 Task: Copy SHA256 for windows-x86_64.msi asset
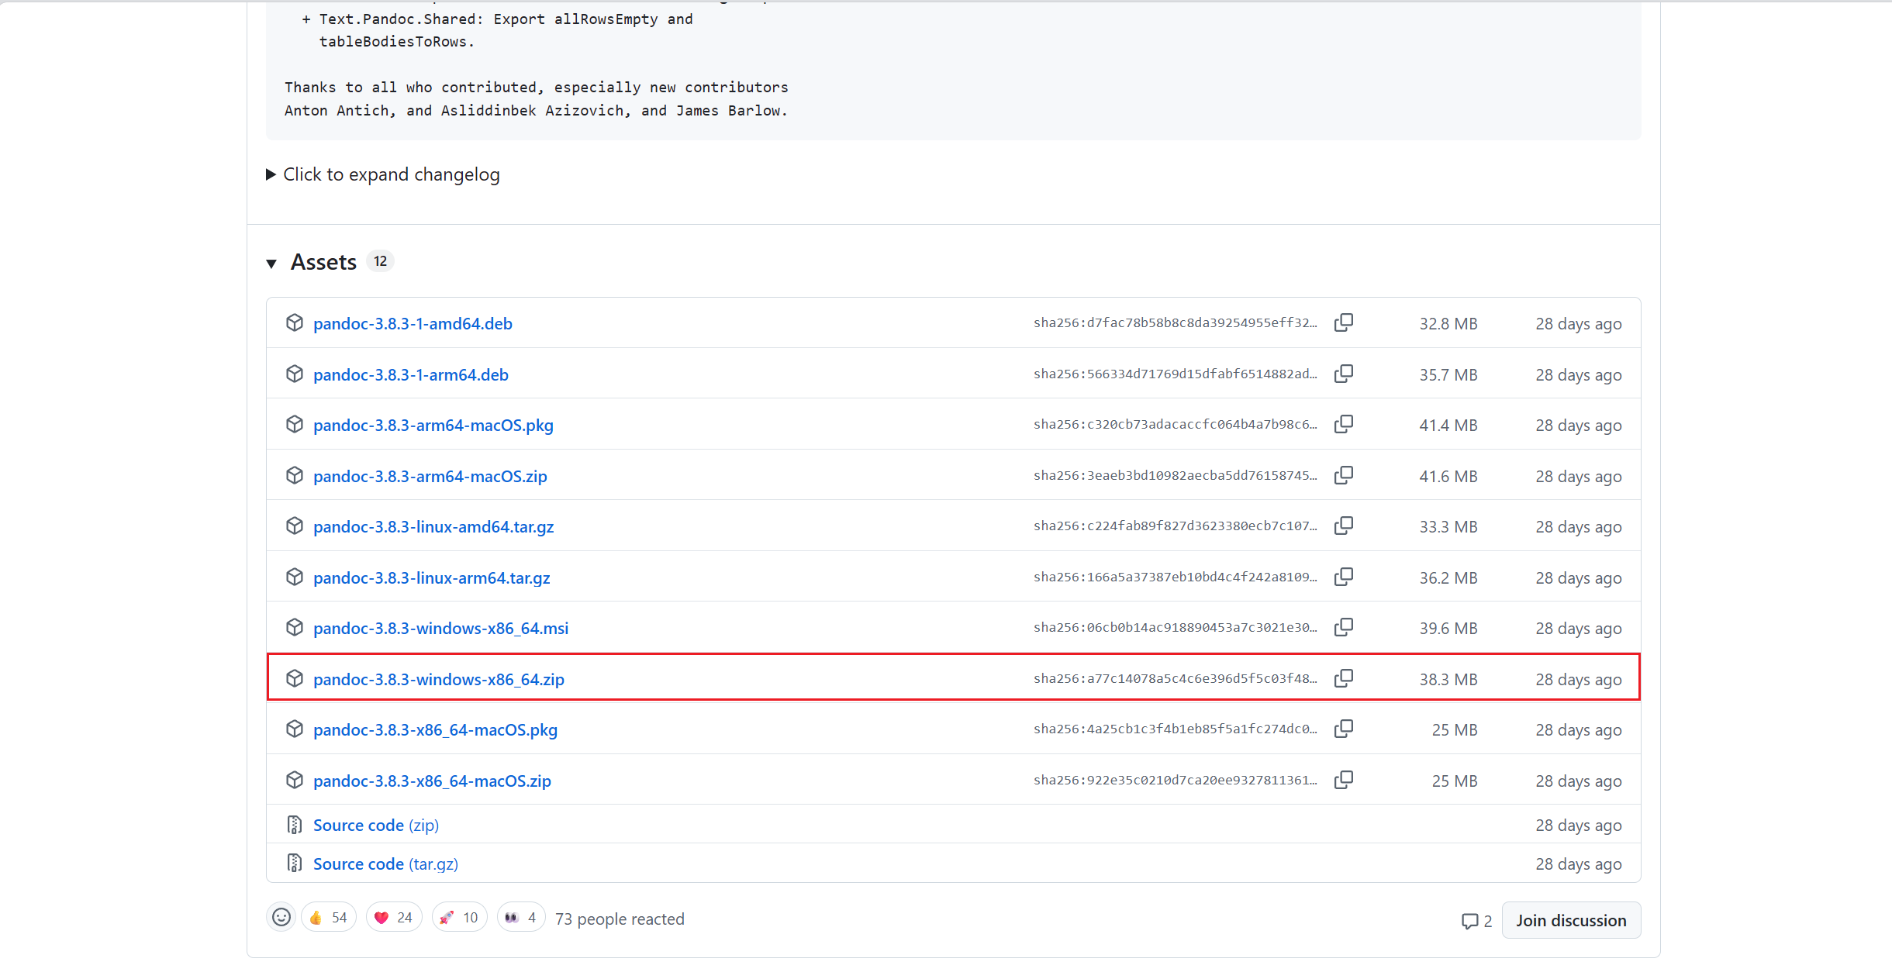pos(1344,627)
